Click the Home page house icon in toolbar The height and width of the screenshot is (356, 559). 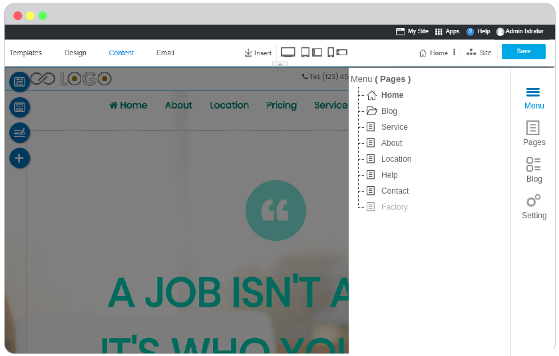[x=423, y=53]
